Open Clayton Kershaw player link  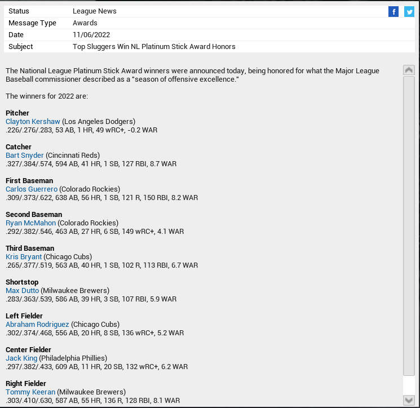(33, 122)
